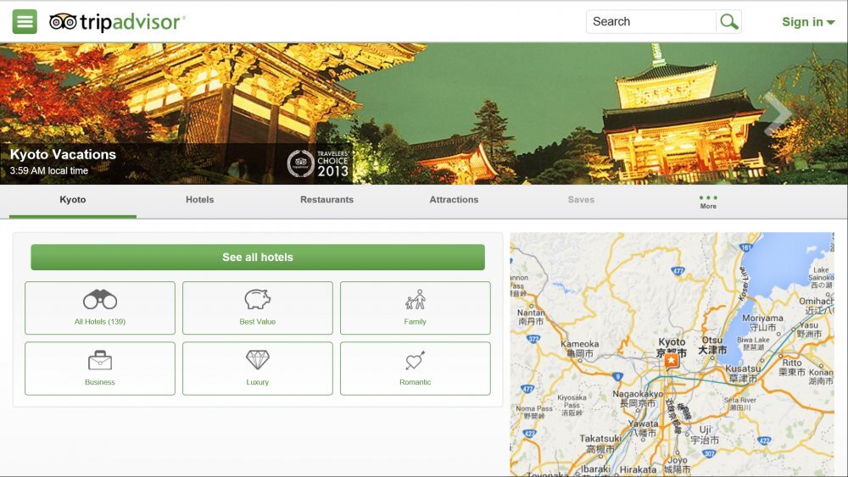Image resolution: width=848 pixels, height=477 pixels.
Task: Click the diamond Luxury icon
Action: pyautogui.click(x=258, y=360)
